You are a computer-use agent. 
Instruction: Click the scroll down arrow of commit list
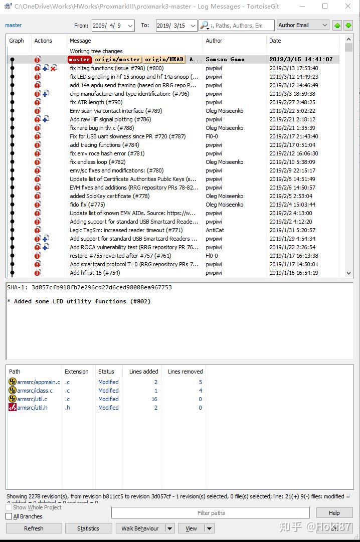point(348,273)
